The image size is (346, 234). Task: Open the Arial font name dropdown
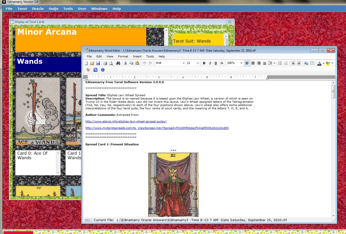point(184,63)
